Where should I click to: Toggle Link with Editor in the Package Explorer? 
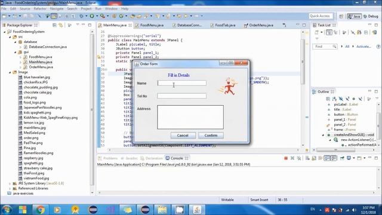[x=61, y=25]
